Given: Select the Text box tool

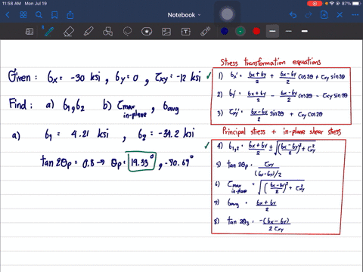Looking at the screenshot, I should (186, 32).
